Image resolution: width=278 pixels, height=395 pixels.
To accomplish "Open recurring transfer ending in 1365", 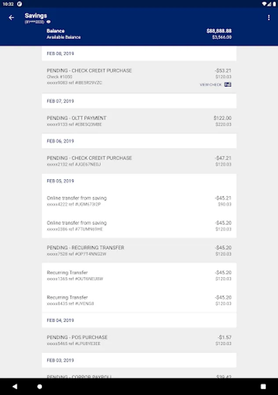I will (139, 275).
